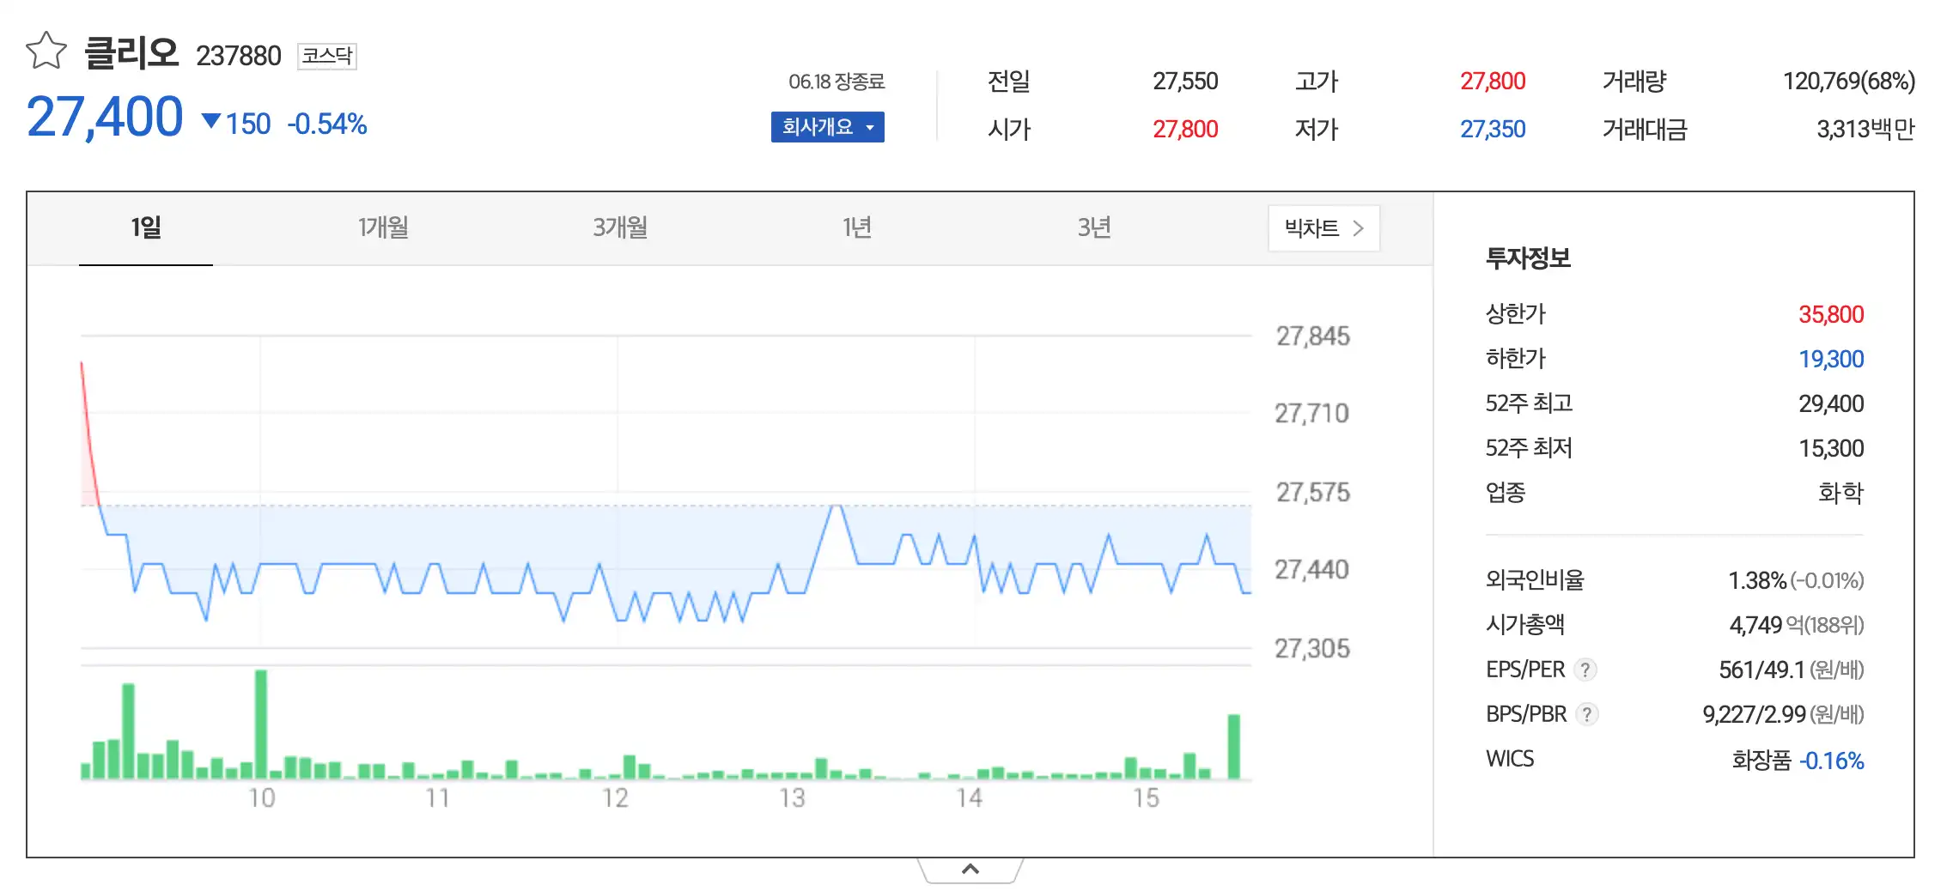Click the 시가총액 value 4,749억
1953x891 pixels.
tap(1767, 625)
